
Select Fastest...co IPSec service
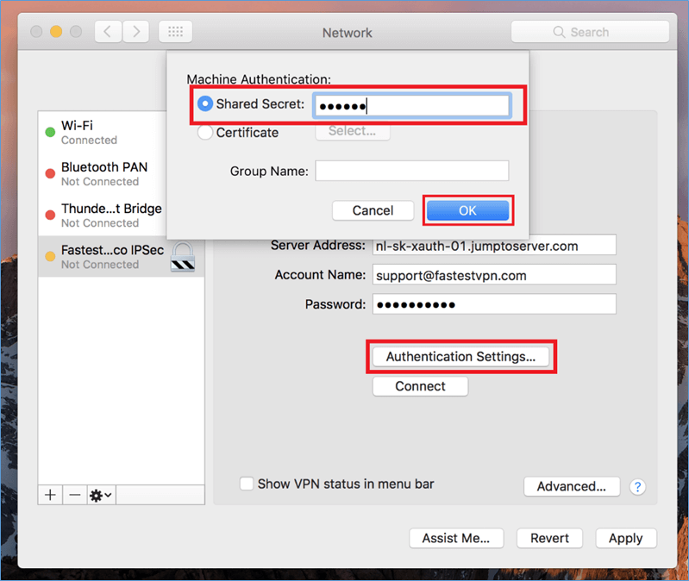tap(122, 257)
